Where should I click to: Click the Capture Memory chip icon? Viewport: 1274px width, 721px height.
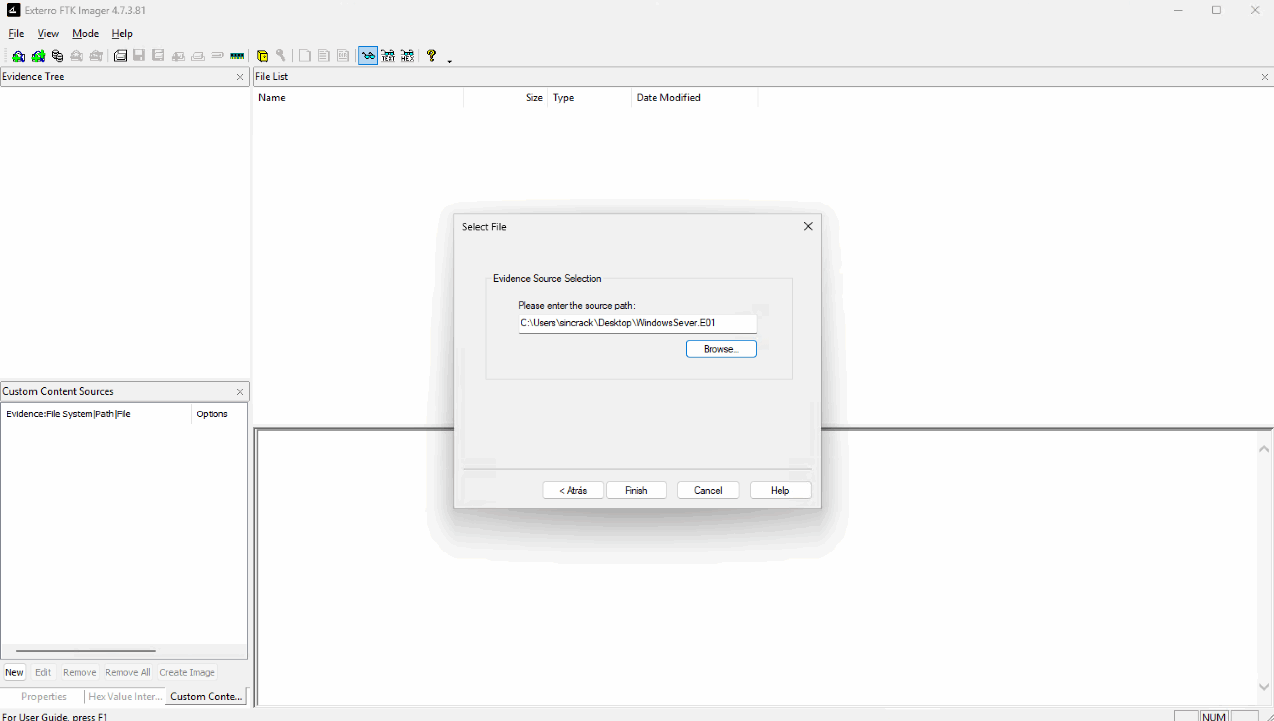pyautogui.click(x=237, y=56)
